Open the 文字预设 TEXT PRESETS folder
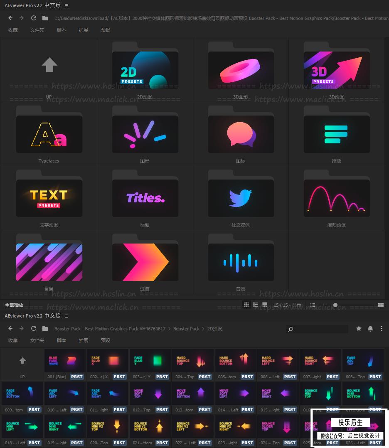Screen dimensions: 389x448 [x=49, y=198]
